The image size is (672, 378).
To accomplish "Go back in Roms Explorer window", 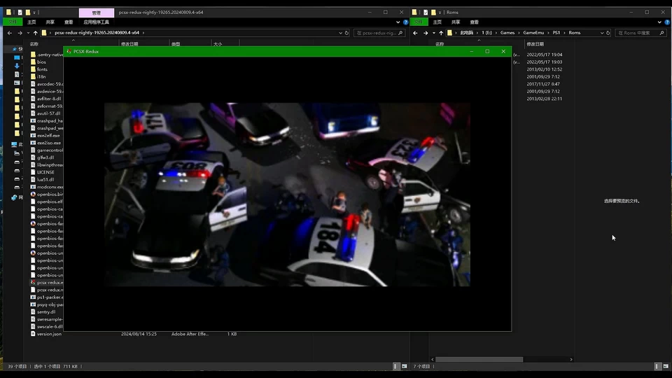I will click(415, 33).
